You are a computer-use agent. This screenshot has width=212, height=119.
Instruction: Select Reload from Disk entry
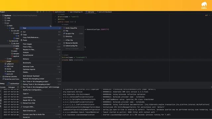coord(40,103)
